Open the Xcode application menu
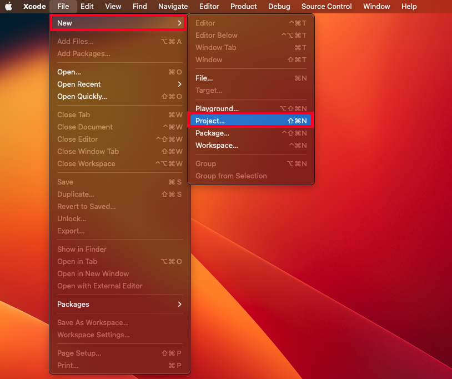Screen dimensions: 452x379 [x=34, y=6]
